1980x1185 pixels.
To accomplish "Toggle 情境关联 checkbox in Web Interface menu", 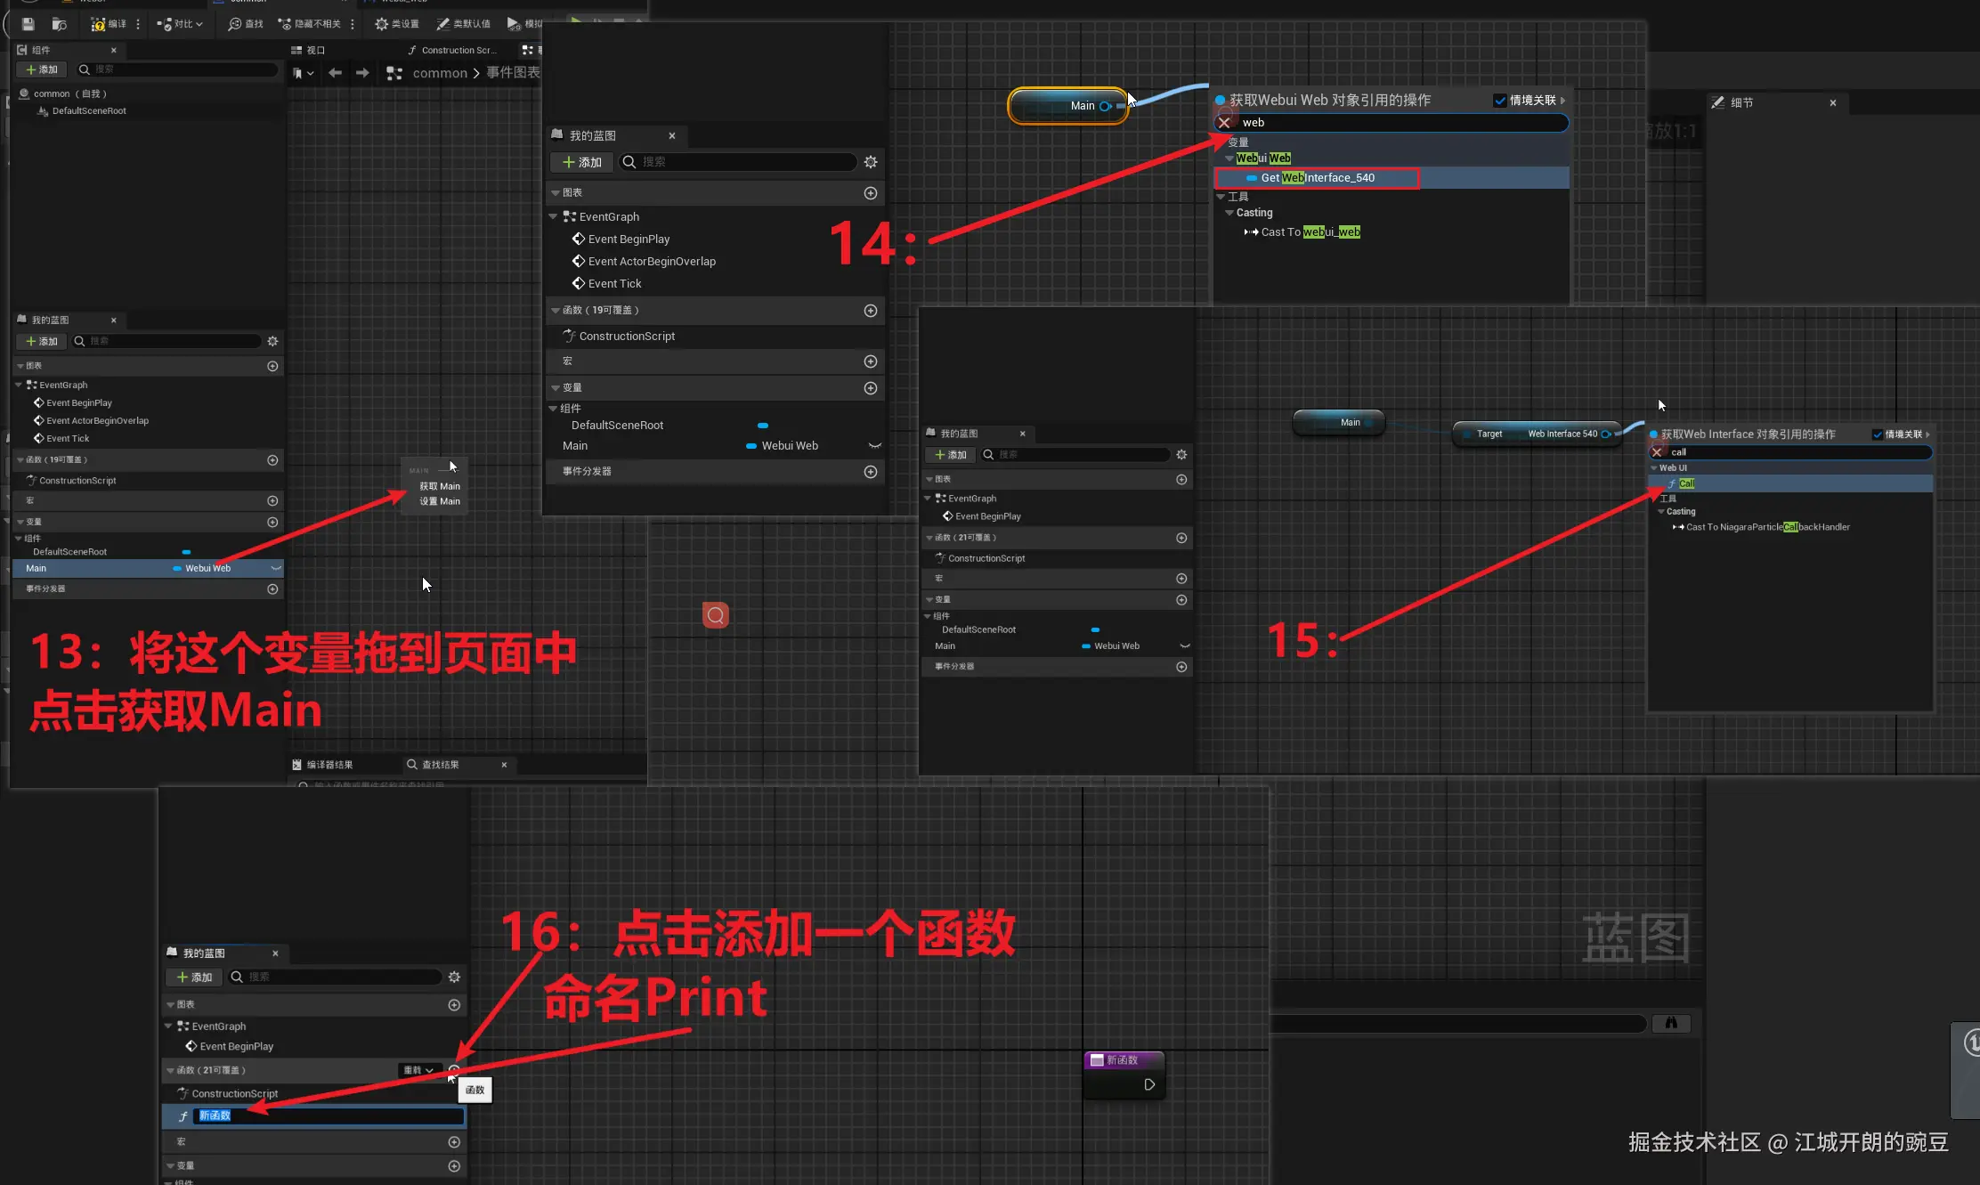I will [1878, 434].
